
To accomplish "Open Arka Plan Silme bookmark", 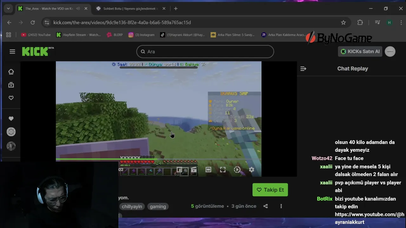I will (233, 35).
